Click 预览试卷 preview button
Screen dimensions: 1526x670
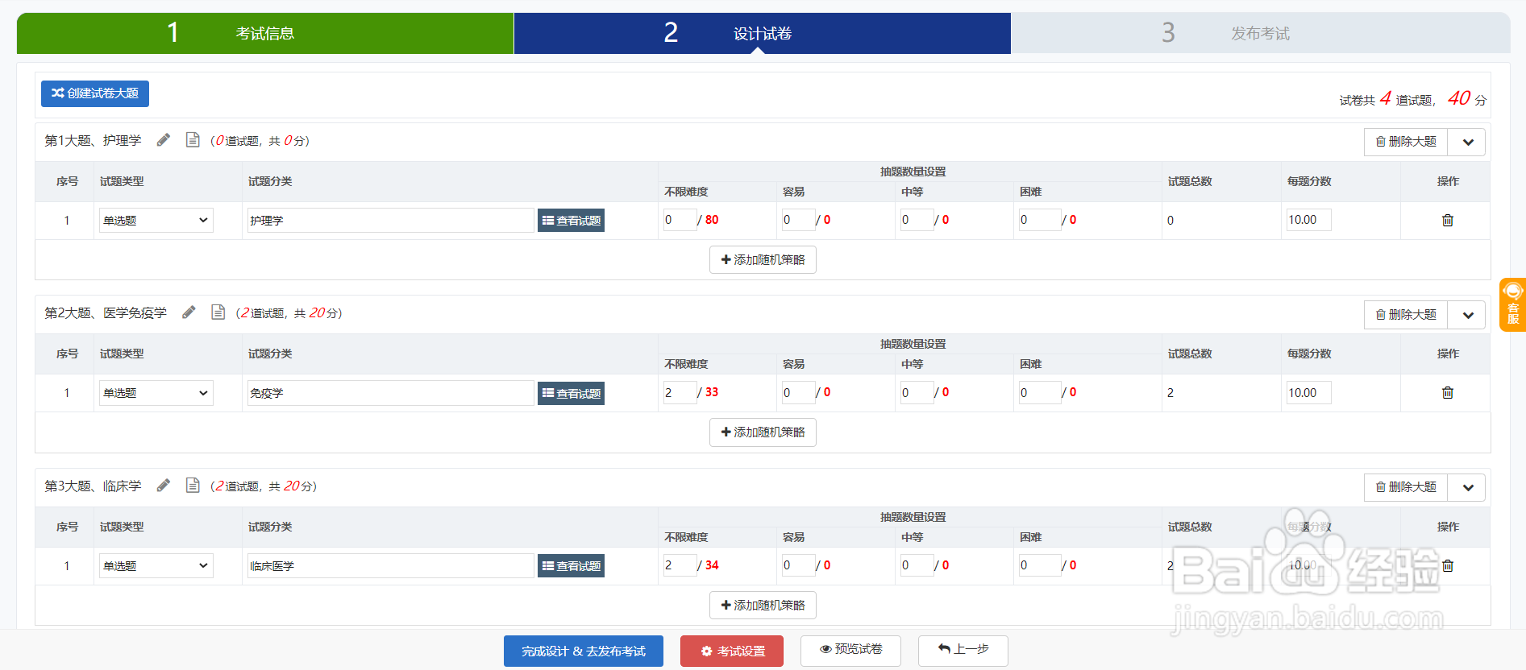coord(850,650)
